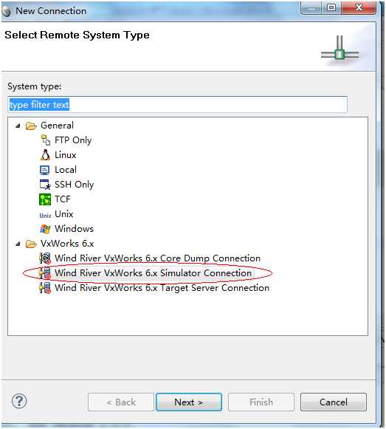Select FTP Only system type
386x429 pixels.
coord(73,140)
